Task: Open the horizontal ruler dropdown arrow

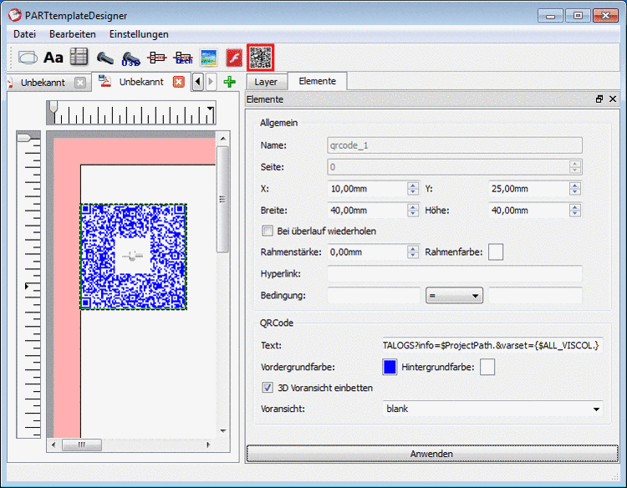Action: click(210, 109)
